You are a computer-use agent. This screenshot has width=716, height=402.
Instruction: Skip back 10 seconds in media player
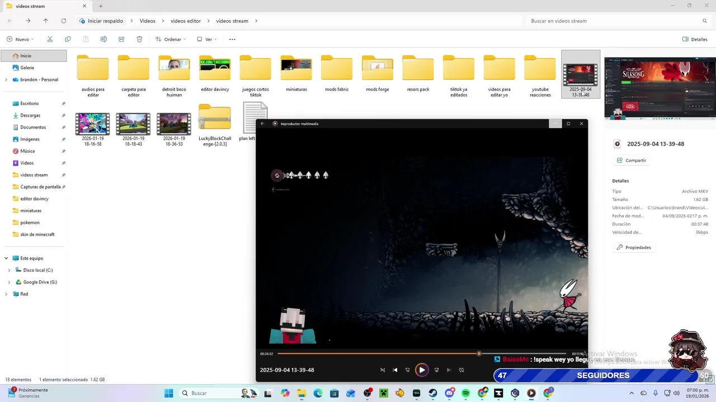(407, 370)
